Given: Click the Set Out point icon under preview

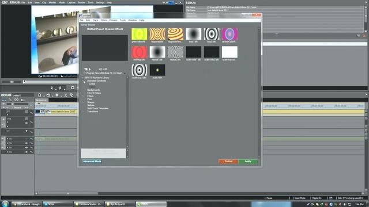Looking at the screenshot, I should pos(60,88).
